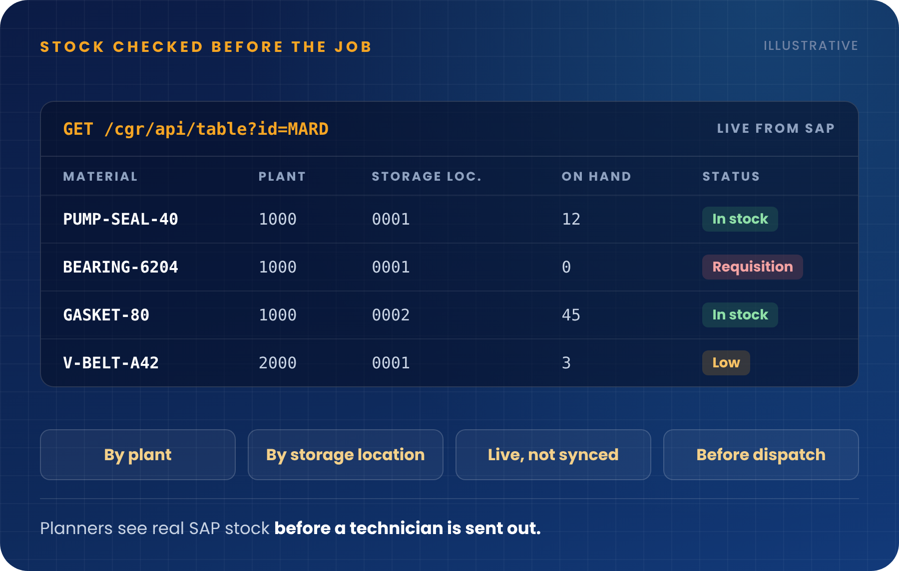The width and height of the screenshot is (899, 571).
Task: Click plant 2000 in the V-BELT-A42 row
Action: click(278, 363)
